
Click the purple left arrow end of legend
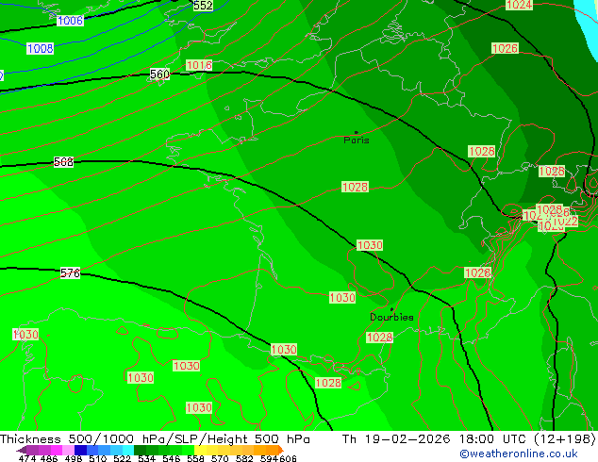click(22, 450)
